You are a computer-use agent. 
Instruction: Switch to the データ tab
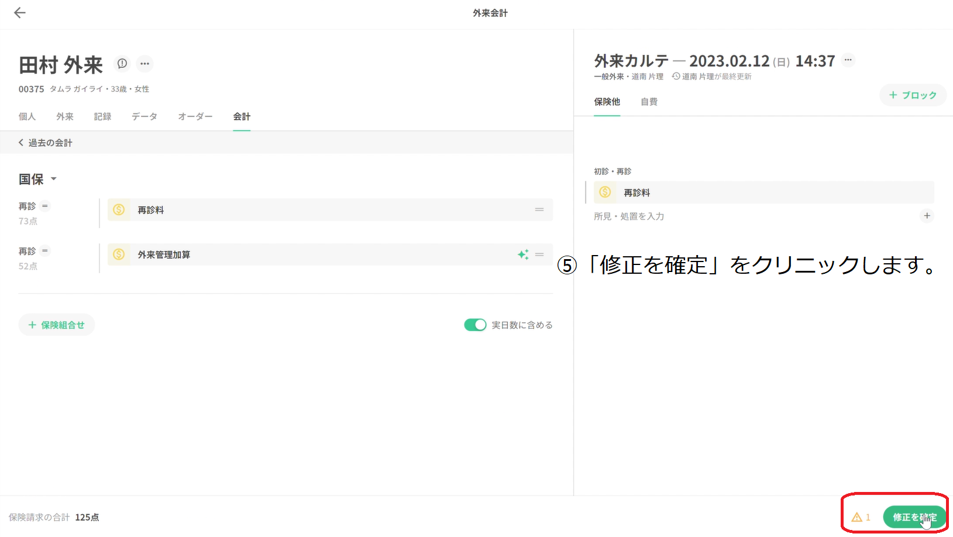coord(145,116)
